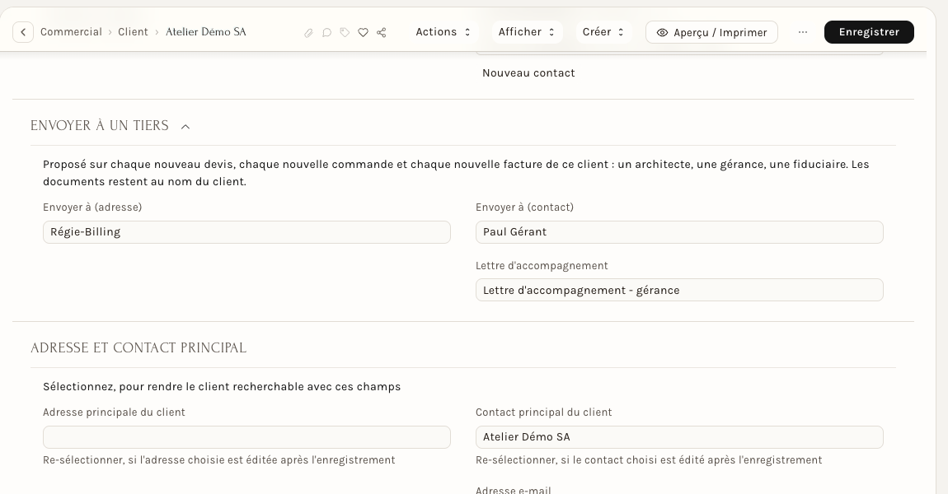Click the Proposé sur chaque nouveau devis description
The height and width of the screenshot is (494, 948).
[456, 173]
